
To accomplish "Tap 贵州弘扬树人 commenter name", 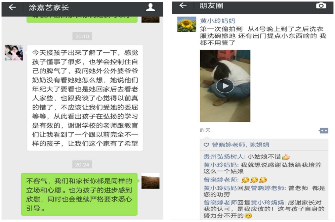I will pyautogui.click(x=223, y=157).
